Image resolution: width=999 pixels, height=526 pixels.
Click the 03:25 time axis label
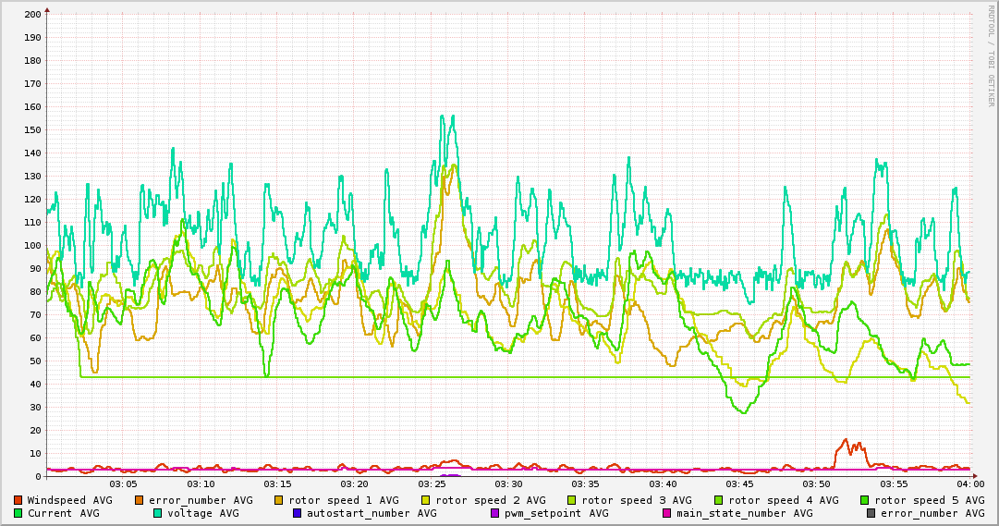click(x=432, y=484)
